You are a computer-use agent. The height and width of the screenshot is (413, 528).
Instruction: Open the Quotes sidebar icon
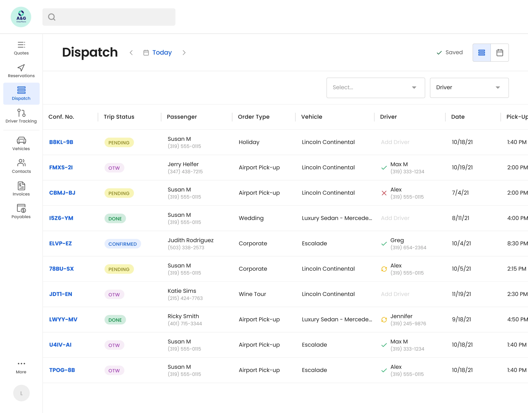click(x=21, y=48)
